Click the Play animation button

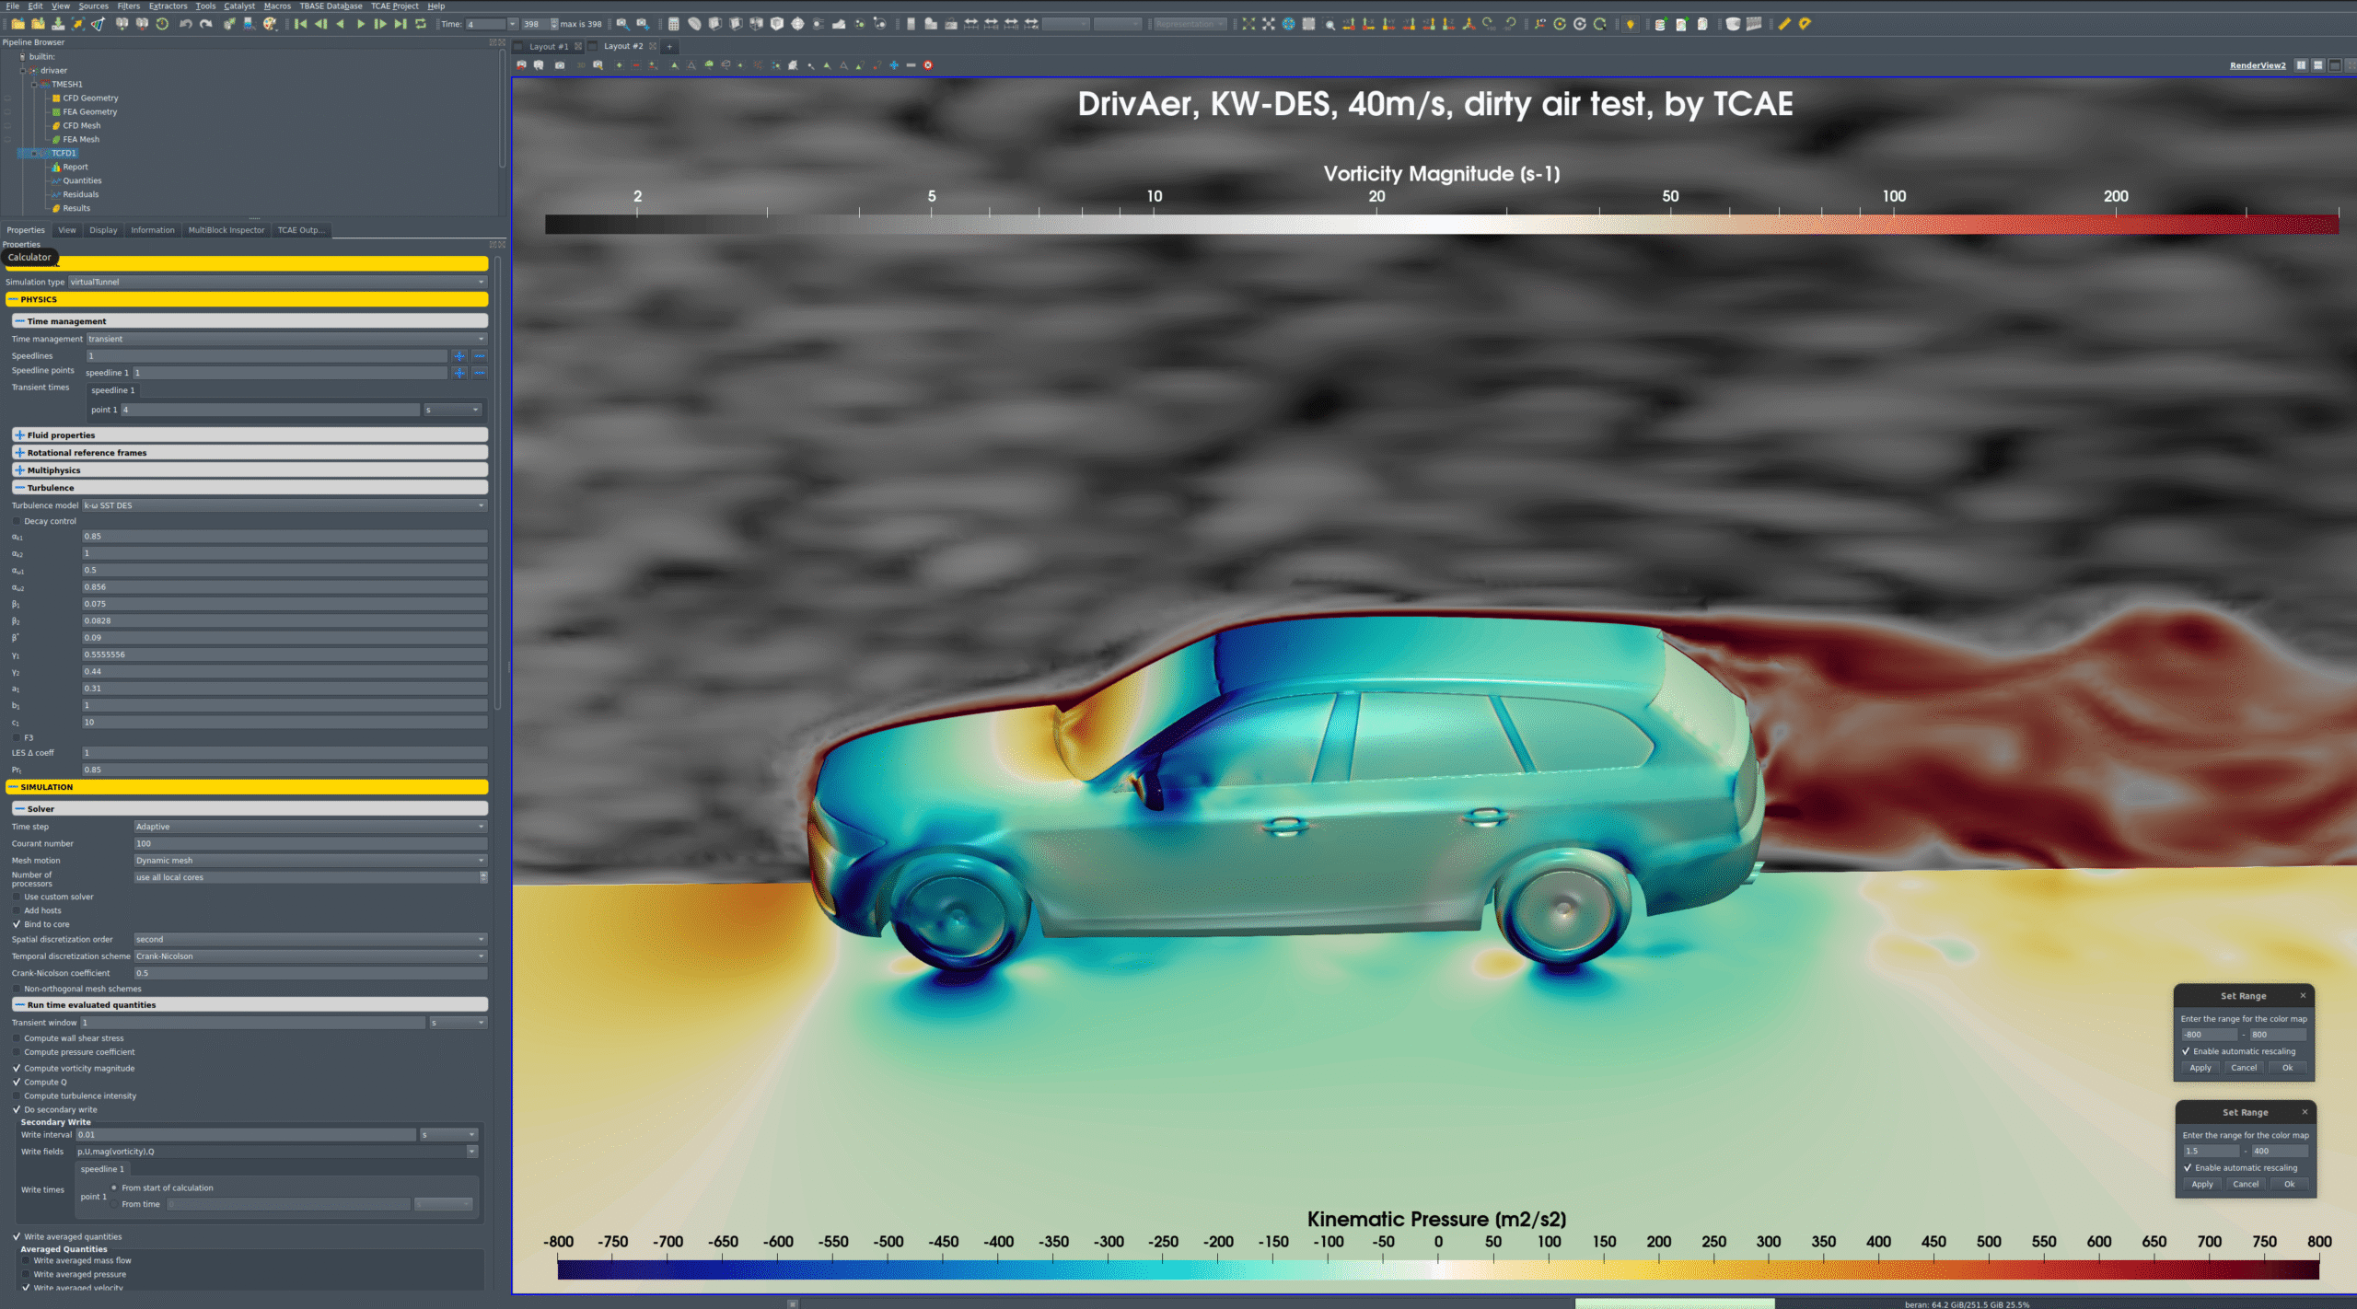point(361,24)
